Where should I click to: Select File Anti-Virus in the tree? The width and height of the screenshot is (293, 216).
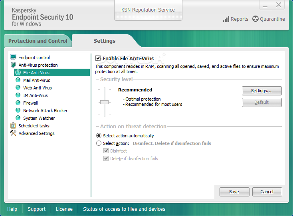(52, 73)
